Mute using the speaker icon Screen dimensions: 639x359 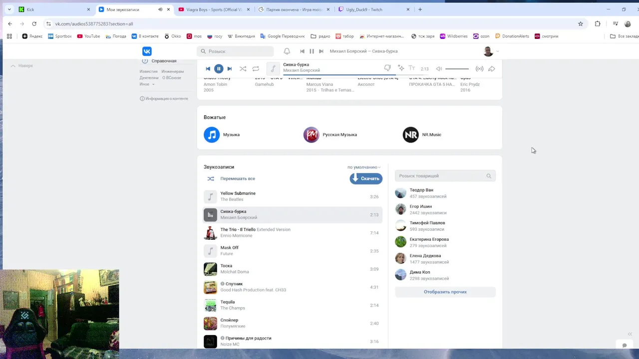[x=439, y=69]
